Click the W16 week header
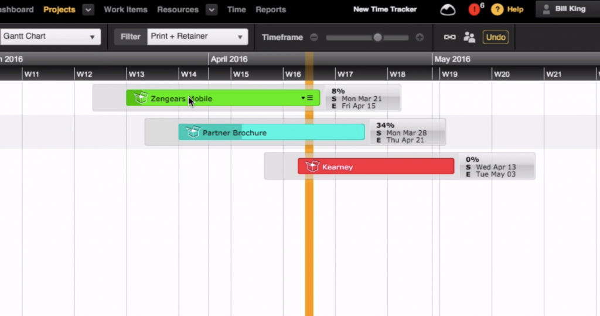This screenshot has width=600, height=316. click(x=293, y=74)
